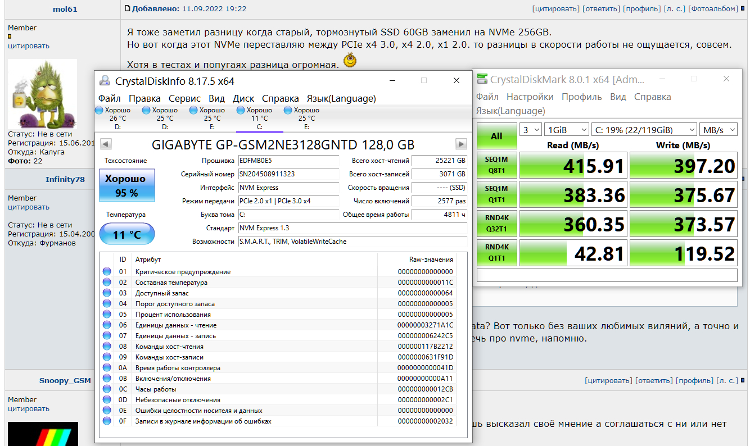Go to the previous disk with the left arrow
The width and height of the screenshot is (750, 446).
(106, 144)
